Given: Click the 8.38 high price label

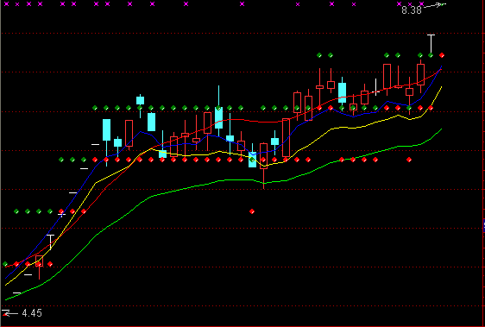Looking at the screenshot, I should coord(412,10).
